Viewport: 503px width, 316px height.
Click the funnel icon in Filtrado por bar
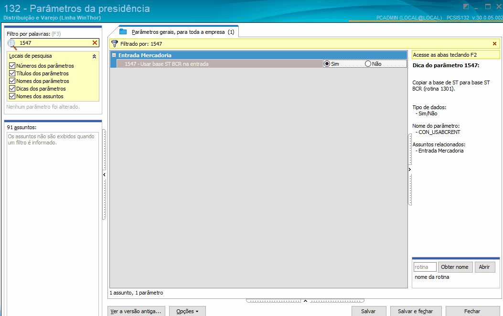pos(115,43)
